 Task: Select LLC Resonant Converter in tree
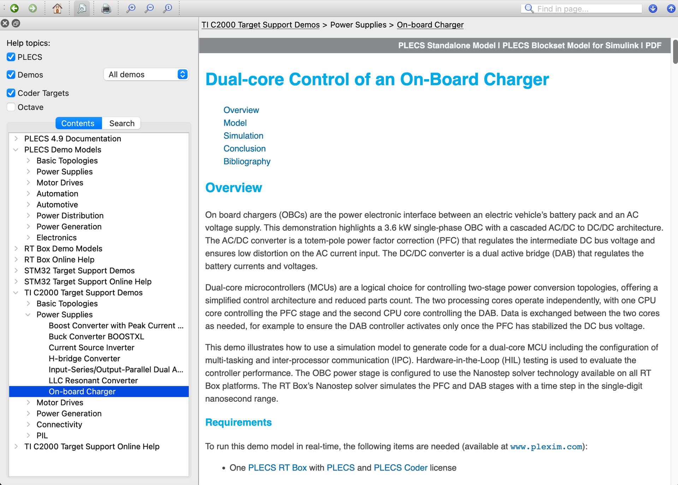(93, 380)
